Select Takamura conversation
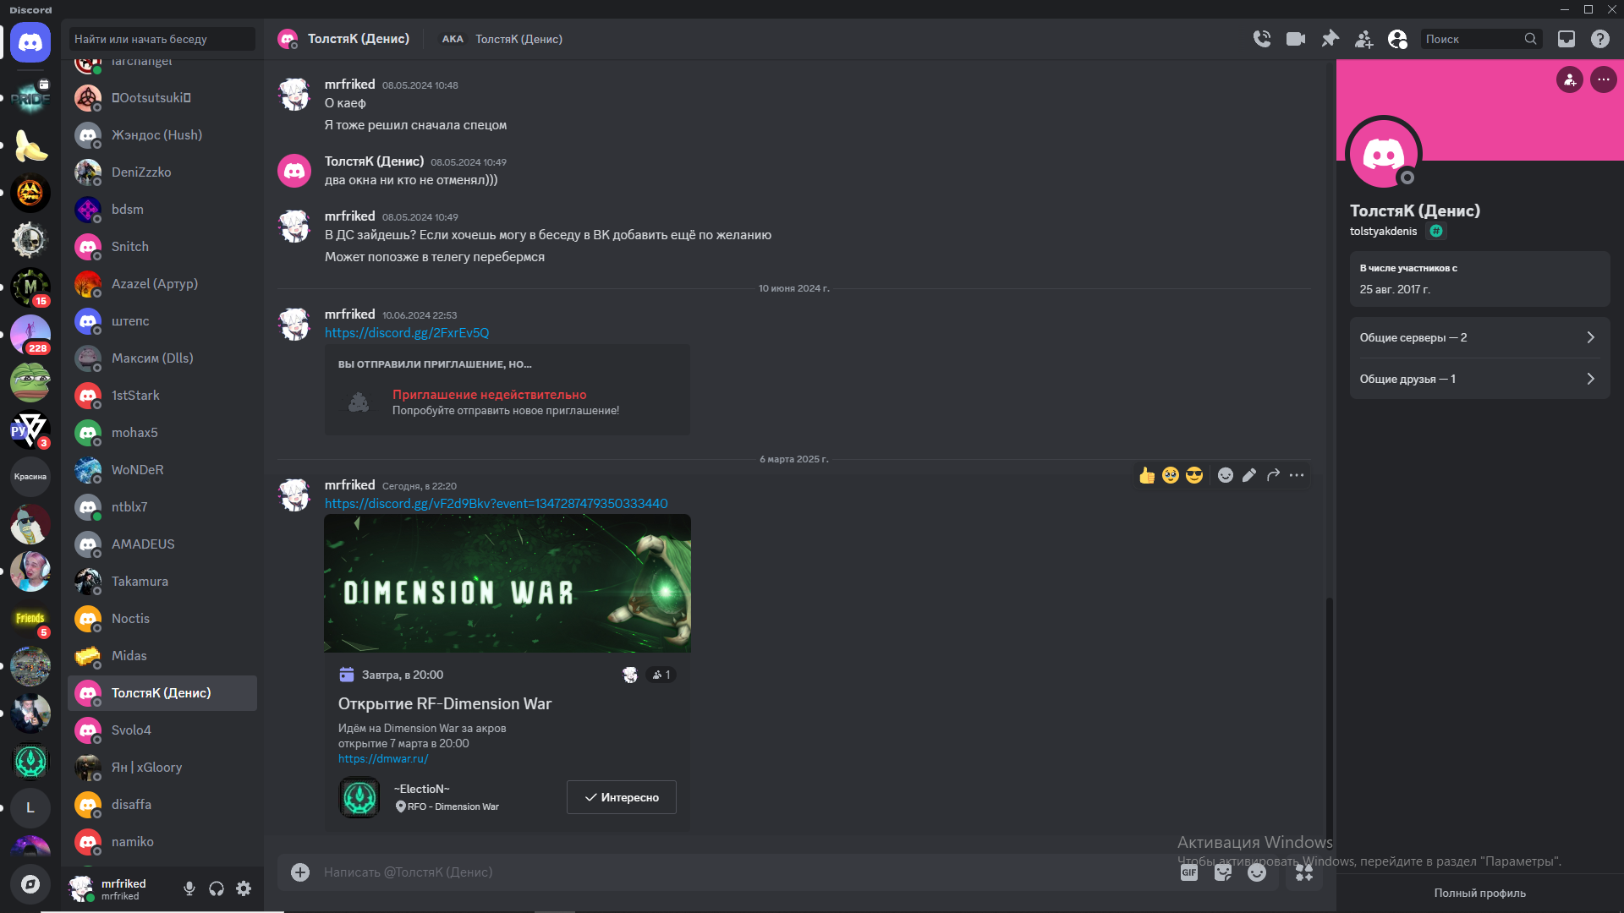1624x913 pixels. coord(162,582)
